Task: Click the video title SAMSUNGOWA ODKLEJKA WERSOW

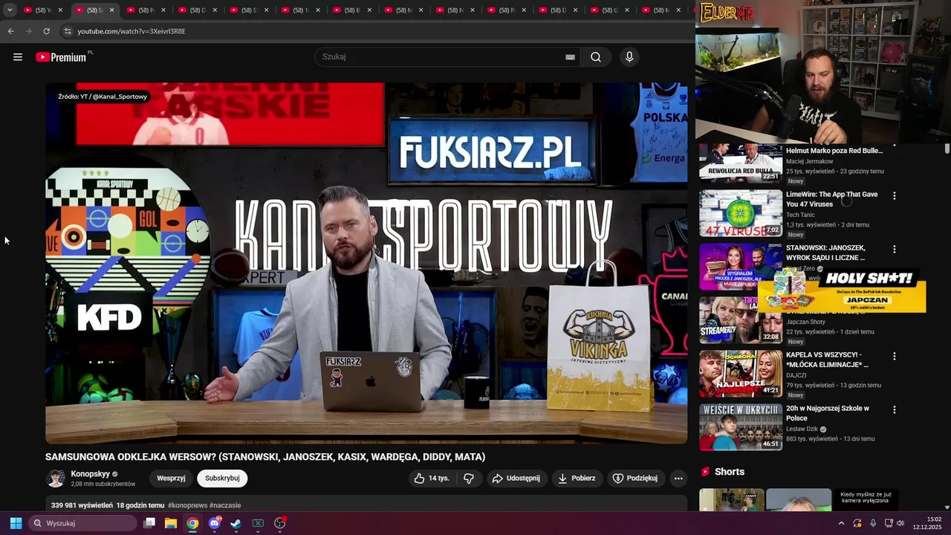Action: tap(265, 457)
